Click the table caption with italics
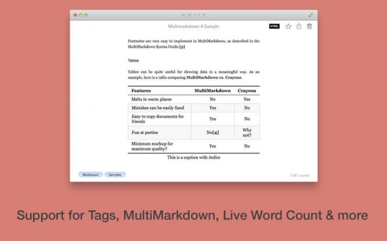The image size is (387, 241). point(193,157)
